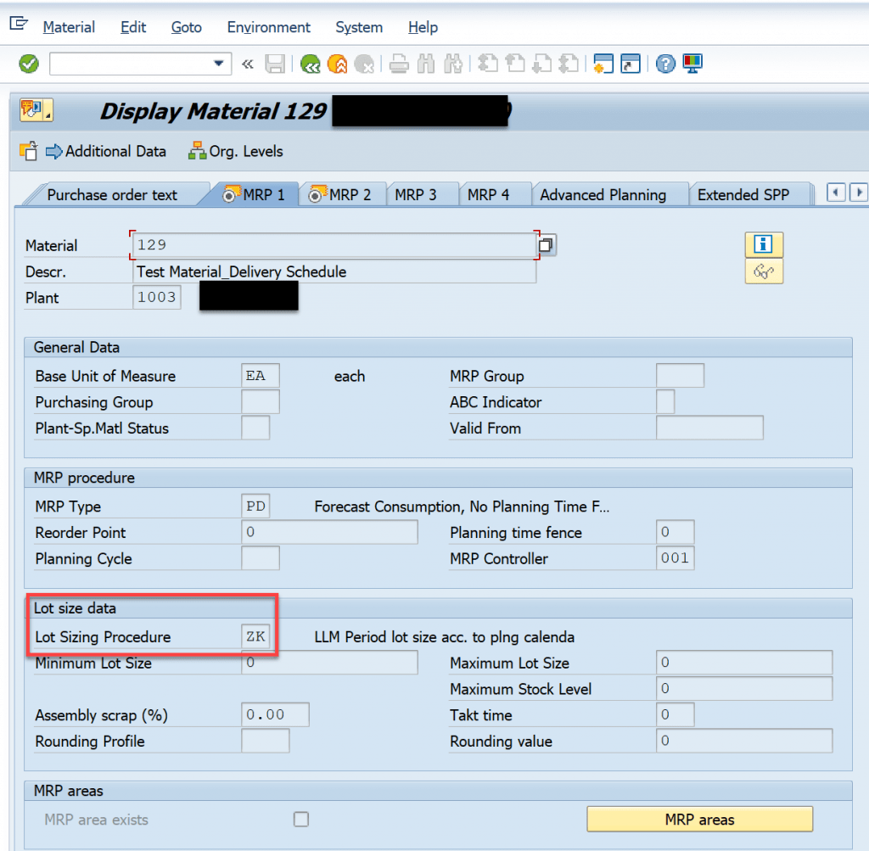Open the Edit menu
The height and width of the screenshot is (851, 869).
coord(133,27)
